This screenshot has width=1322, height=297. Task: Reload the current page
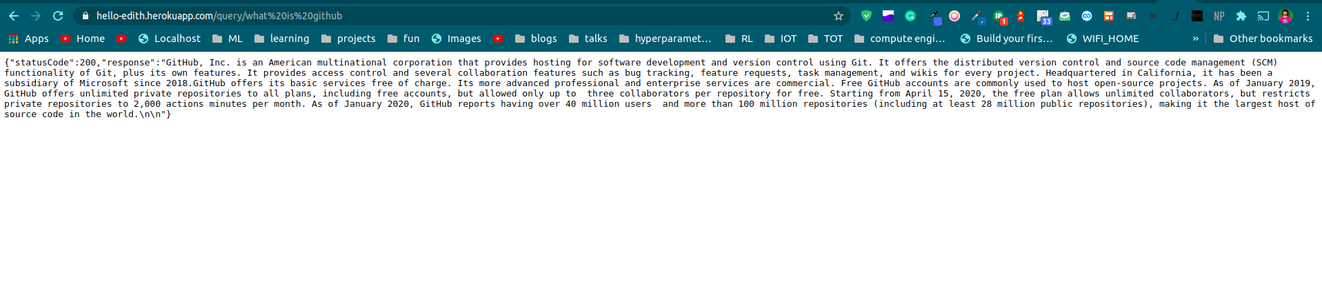click(x=58, y=16)
